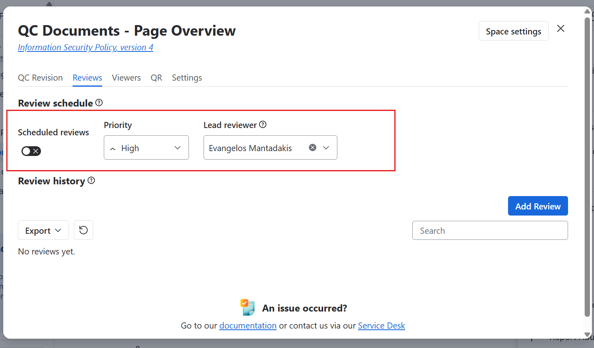594x348 pixels.
Task: Open Space settings
Action: point(514,31)
